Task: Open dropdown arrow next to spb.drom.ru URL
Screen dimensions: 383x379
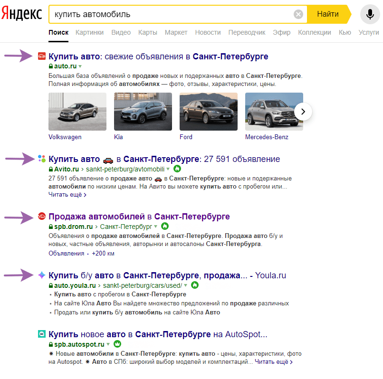Action: click(155, 227)
